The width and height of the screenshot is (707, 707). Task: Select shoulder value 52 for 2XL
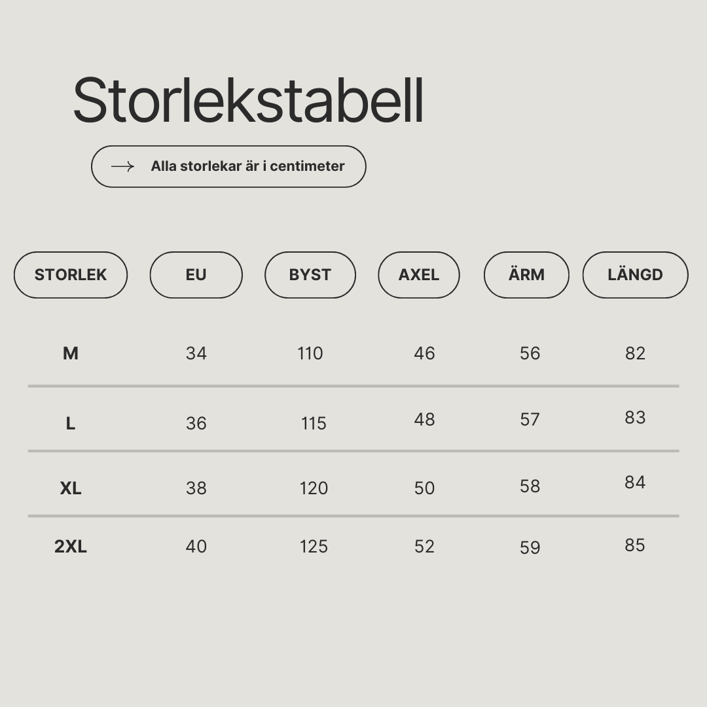[x=424, y=547]
